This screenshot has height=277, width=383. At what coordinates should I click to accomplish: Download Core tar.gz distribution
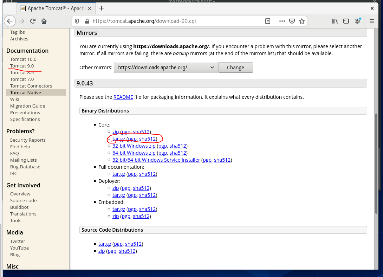coord(119,139)
